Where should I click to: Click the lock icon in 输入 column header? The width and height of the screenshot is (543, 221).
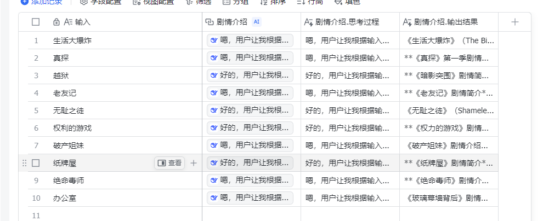56,22
